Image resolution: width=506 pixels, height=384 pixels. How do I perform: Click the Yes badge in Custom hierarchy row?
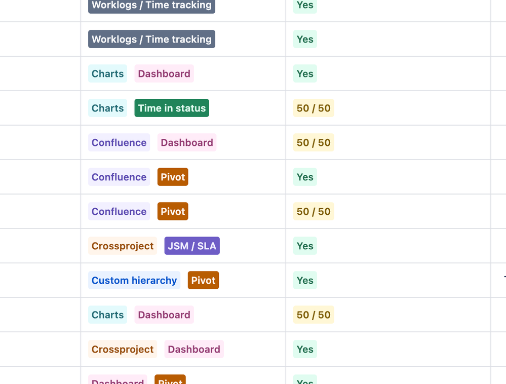(305, 281)
